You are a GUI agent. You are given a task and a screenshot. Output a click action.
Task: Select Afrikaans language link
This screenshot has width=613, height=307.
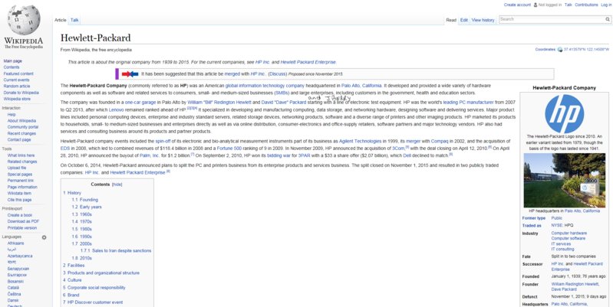(15, 243)
